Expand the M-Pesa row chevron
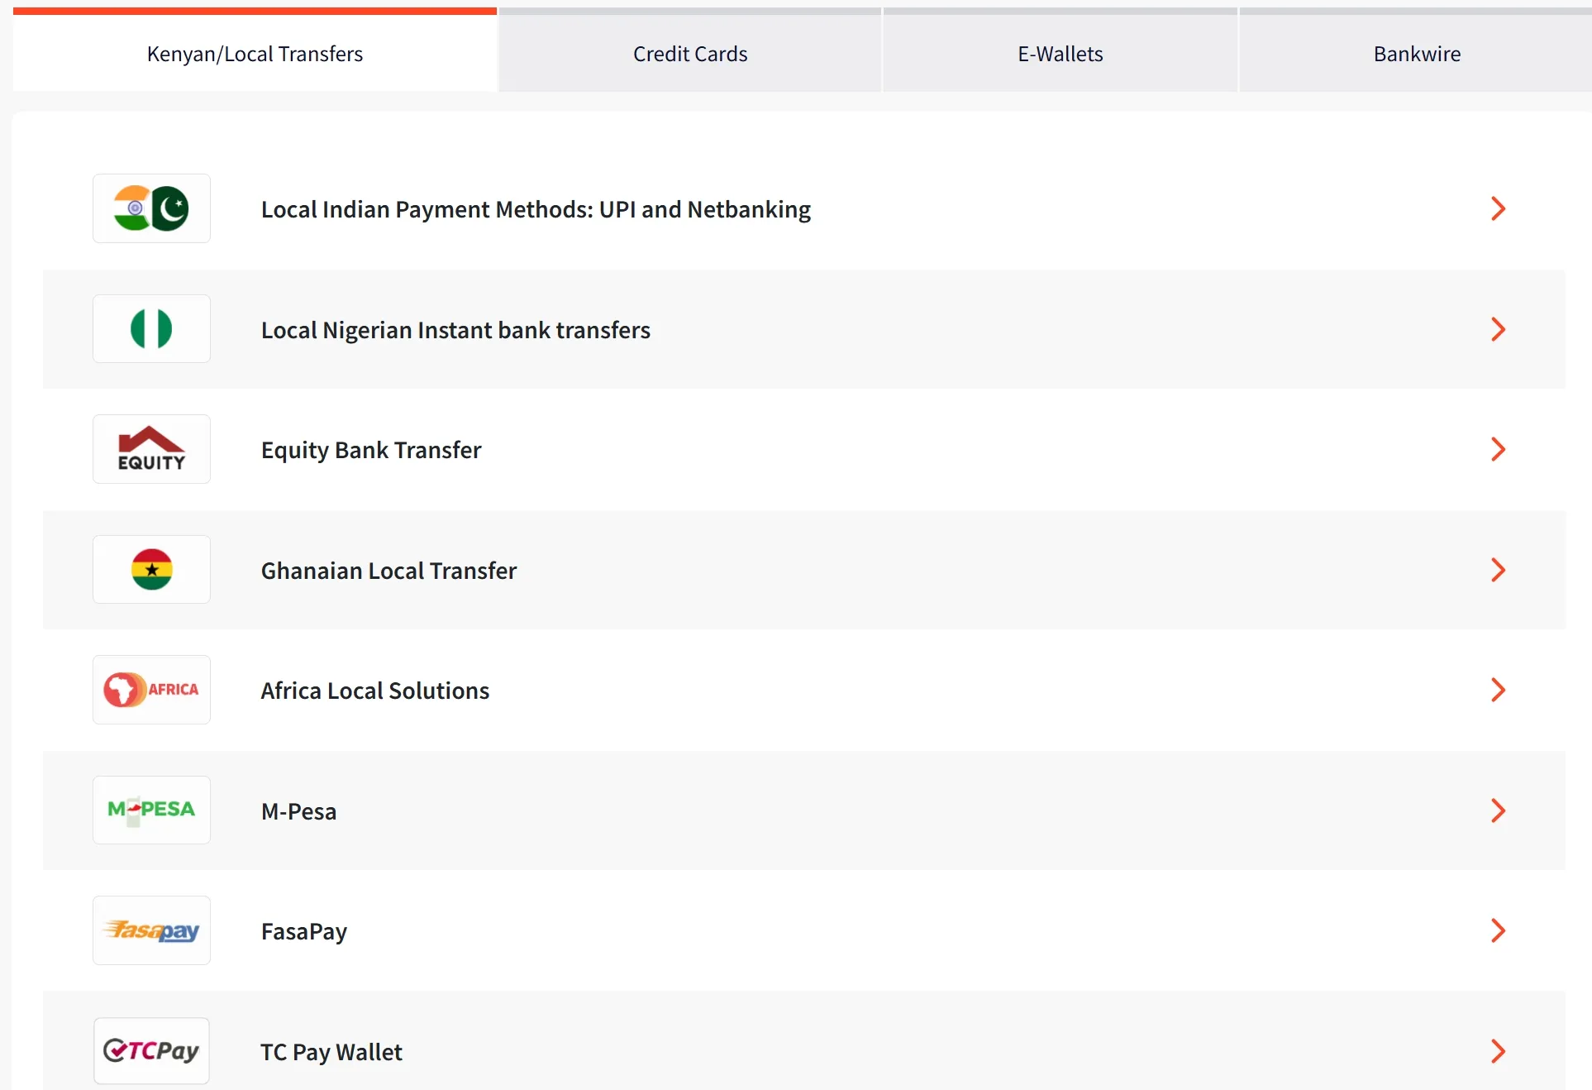The width and height of the screenshot is (1592, 1090). (1498, 810)
